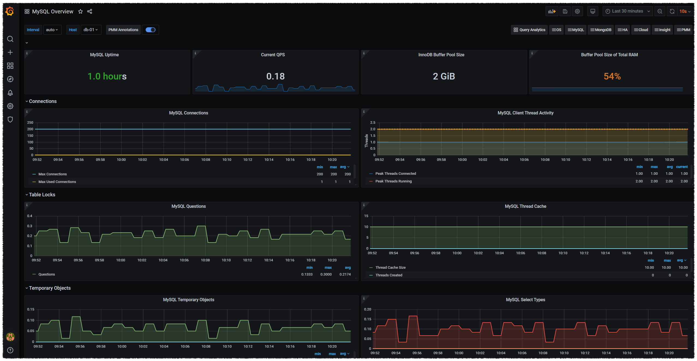Click the MySQL Connections panel title
This screenshot has height=361, width=697.
click(189, 113)
